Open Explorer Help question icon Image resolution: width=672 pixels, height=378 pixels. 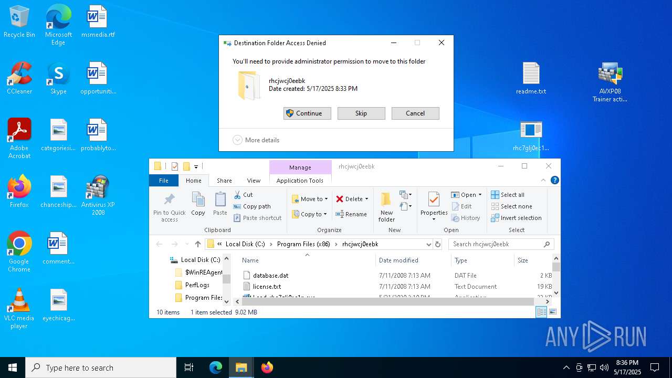(554, 180)
